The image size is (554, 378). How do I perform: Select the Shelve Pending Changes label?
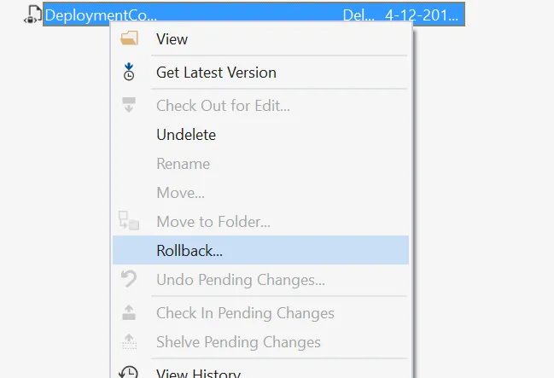point(238,342)
